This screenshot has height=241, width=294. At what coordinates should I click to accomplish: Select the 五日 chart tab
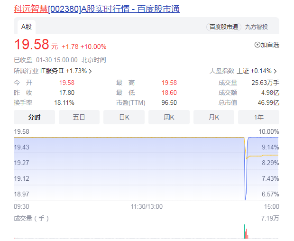coord(79,117)
